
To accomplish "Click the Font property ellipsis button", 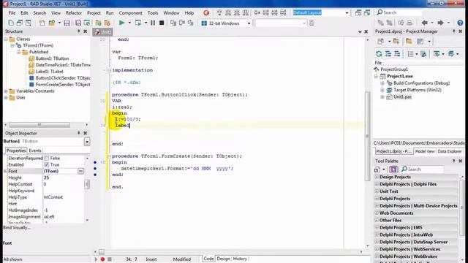I will [80, 171].
